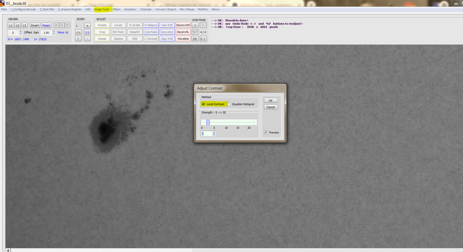Screen dimensions: 463x252
Task: Click the 1X zoom reset button
Action: tap(87, 32)
